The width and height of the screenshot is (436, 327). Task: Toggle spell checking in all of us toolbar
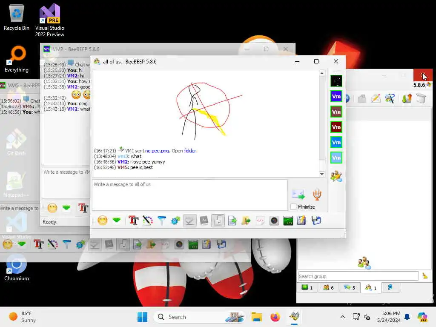coord(189,221)
